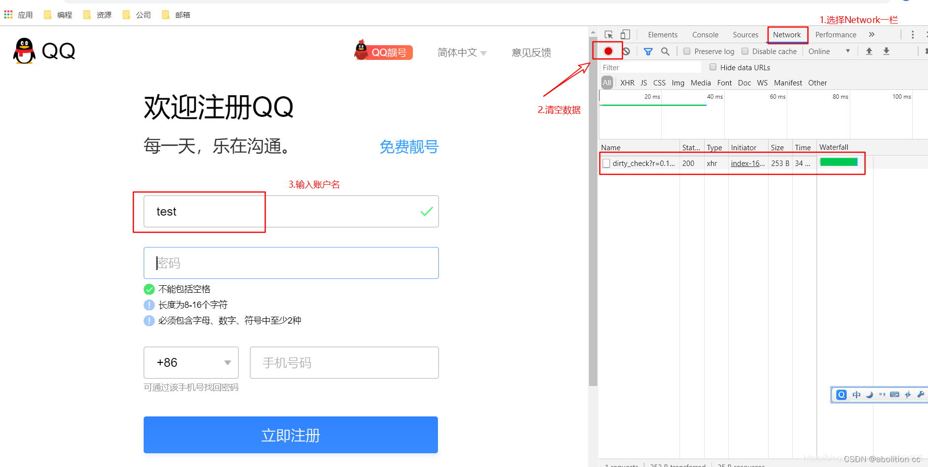This screenshot has width=928, height=467.
Task: Click the 立即注册 register button
Action: pos(291,435)
